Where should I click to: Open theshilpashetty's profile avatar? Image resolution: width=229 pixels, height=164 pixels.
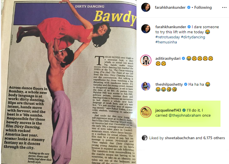(146, 86)
